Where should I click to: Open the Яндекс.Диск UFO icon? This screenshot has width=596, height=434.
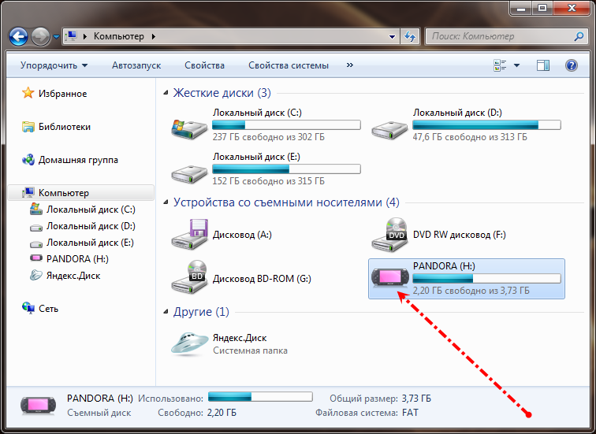click(x=190, y=343)
